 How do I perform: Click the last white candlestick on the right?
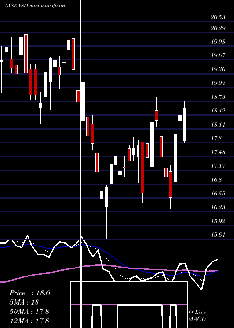pos(185,122)
